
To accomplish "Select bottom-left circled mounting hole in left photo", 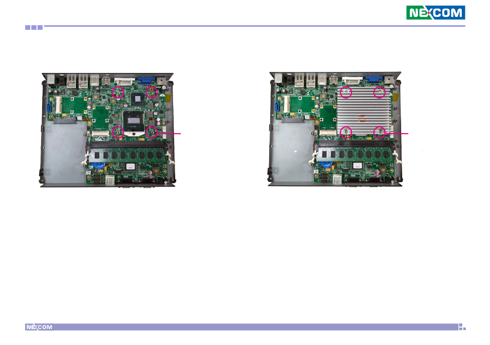I will [x=119, y=132].
